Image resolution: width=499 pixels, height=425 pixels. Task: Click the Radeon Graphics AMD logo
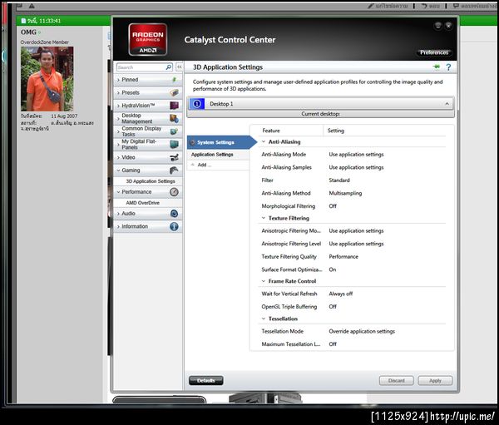pyautogui.click(x=148, y=39)
